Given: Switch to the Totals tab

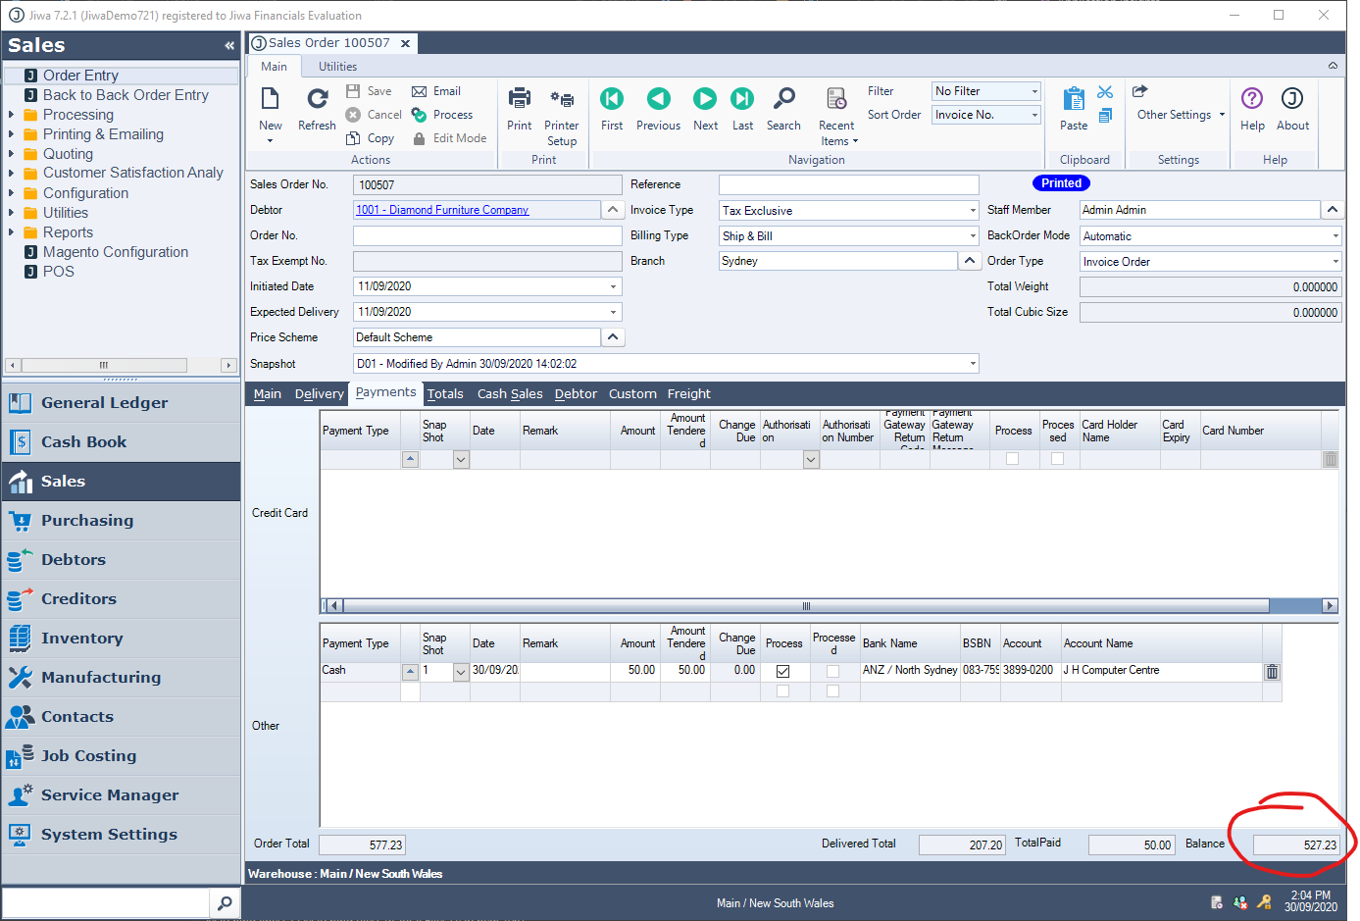Looking at the screenshot, I should click(445, 394).
